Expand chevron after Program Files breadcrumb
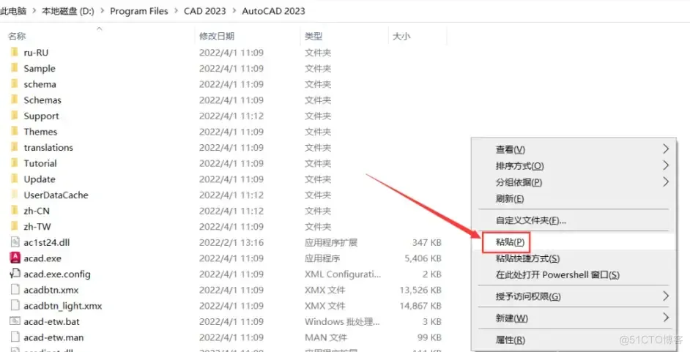 176,11
